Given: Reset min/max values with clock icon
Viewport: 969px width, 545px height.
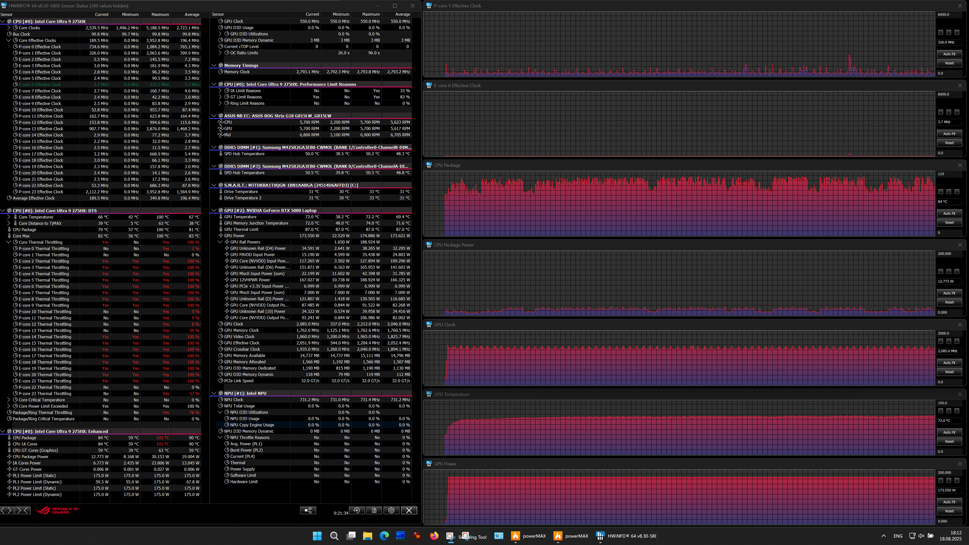Looking at the screenshot, I should pos(357,510).
